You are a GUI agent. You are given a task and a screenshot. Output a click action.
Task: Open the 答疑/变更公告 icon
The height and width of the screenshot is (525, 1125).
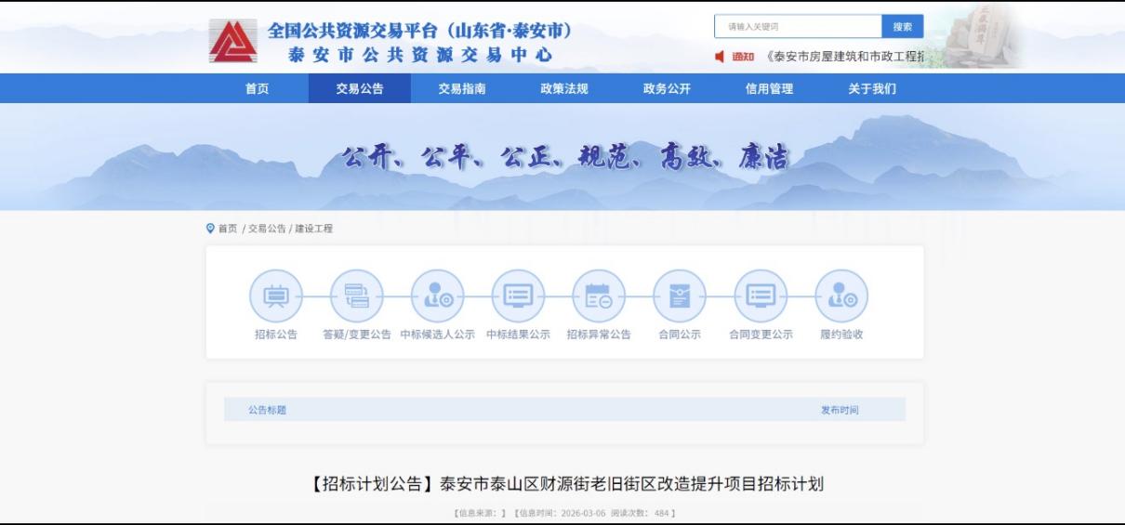357,296
